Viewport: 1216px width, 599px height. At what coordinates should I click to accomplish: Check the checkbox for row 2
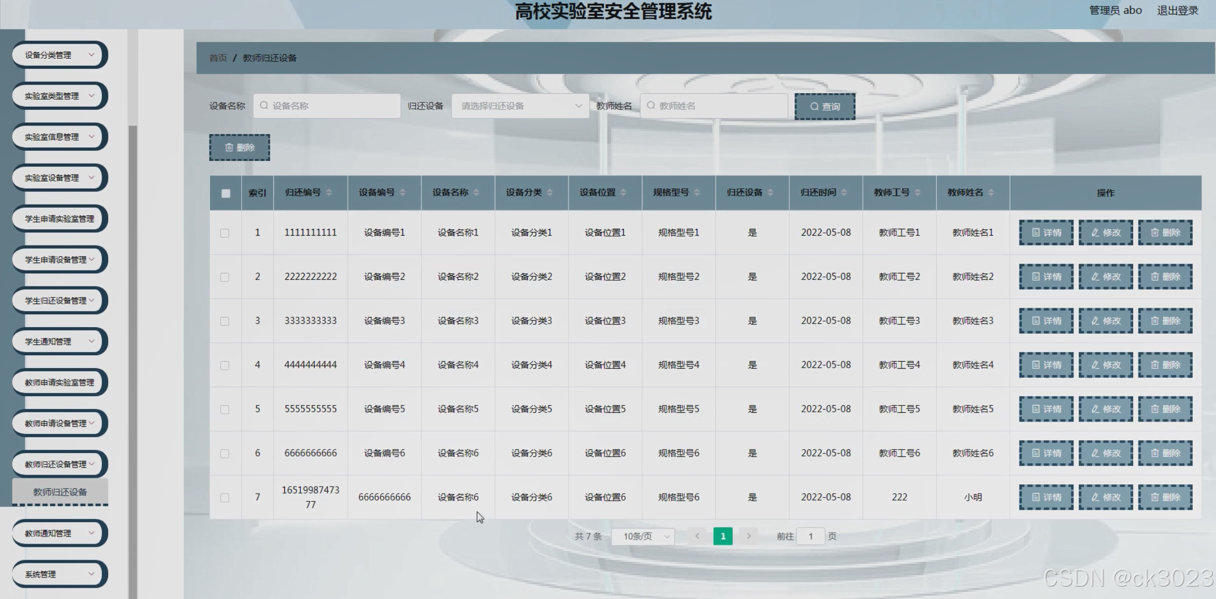[225, 277]
